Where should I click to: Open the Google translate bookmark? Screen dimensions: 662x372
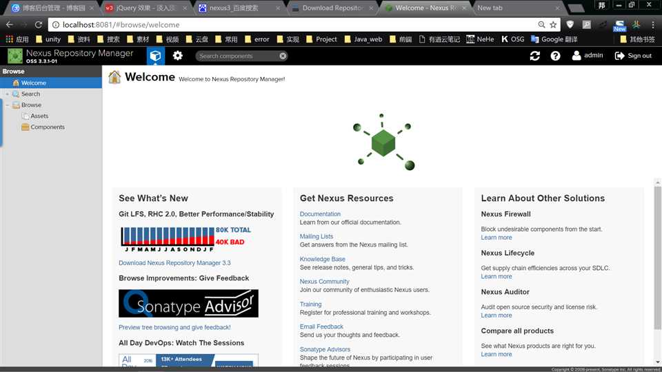point(554,39)
